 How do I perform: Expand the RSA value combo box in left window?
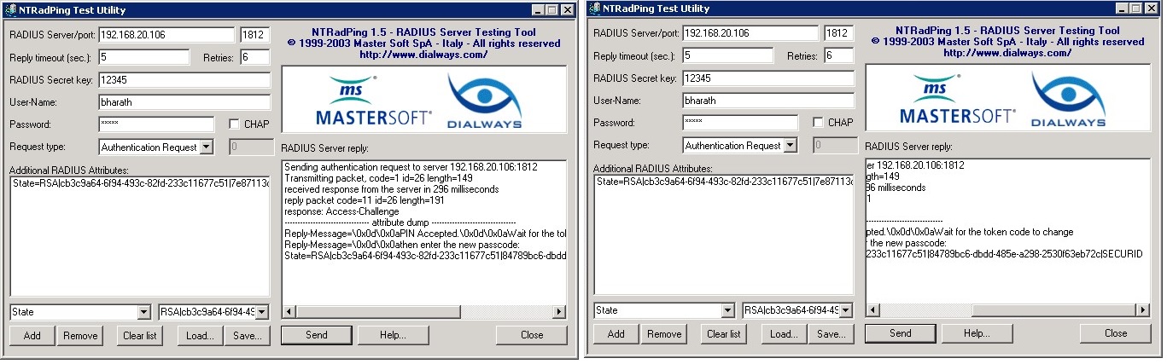(261, 312)
